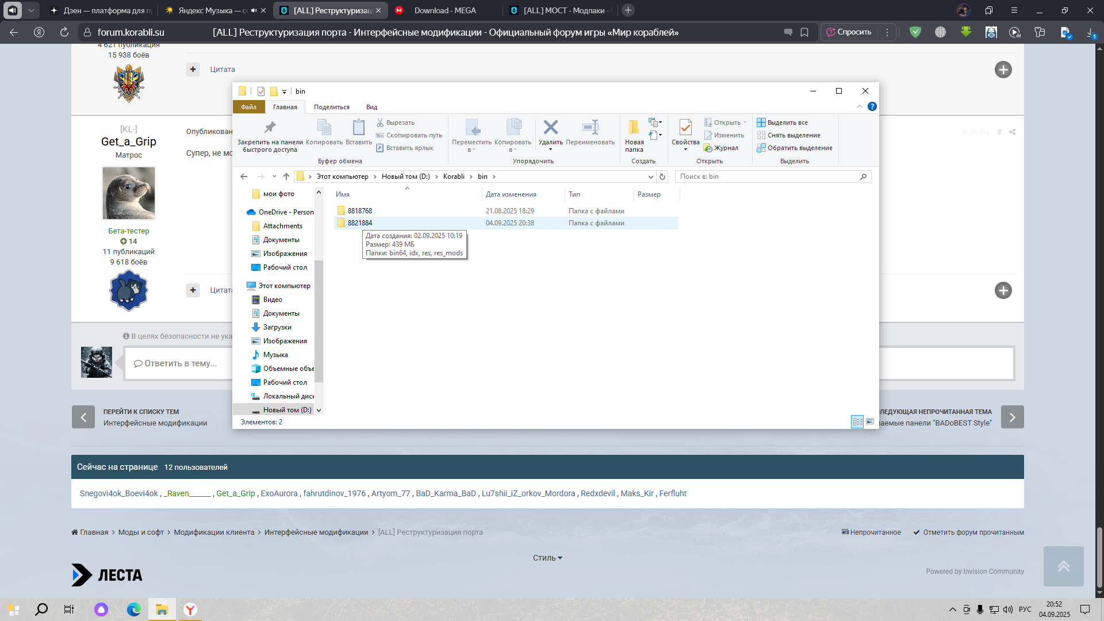Open the Поделиться ribbon tab
This screenshot has height=621, width=1104.
(x=332, y=107)
